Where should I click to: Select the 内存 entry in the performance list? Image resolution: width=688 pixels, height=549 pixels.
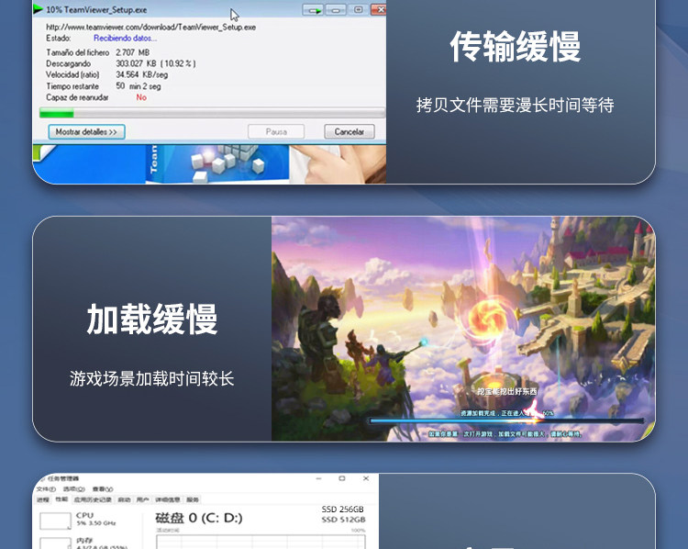pos(83,541)
